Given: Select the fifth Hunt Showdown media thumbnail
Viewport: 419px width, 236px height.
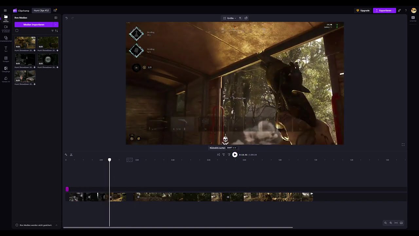Looking at the screenshot, I should pos(25,76).
